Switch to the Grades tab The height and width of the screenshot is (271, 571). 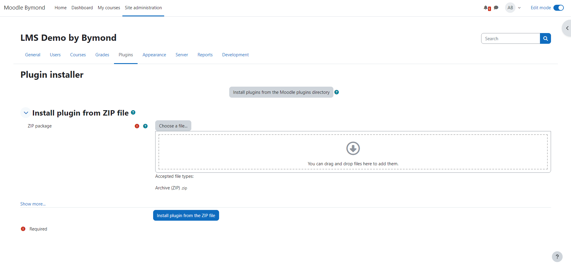pyautogui.click(x=102, y=55)
